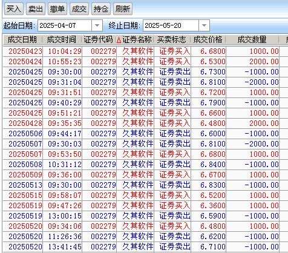Open the 成交 trades view
288x253 pixels.
(x=79, y=9)
